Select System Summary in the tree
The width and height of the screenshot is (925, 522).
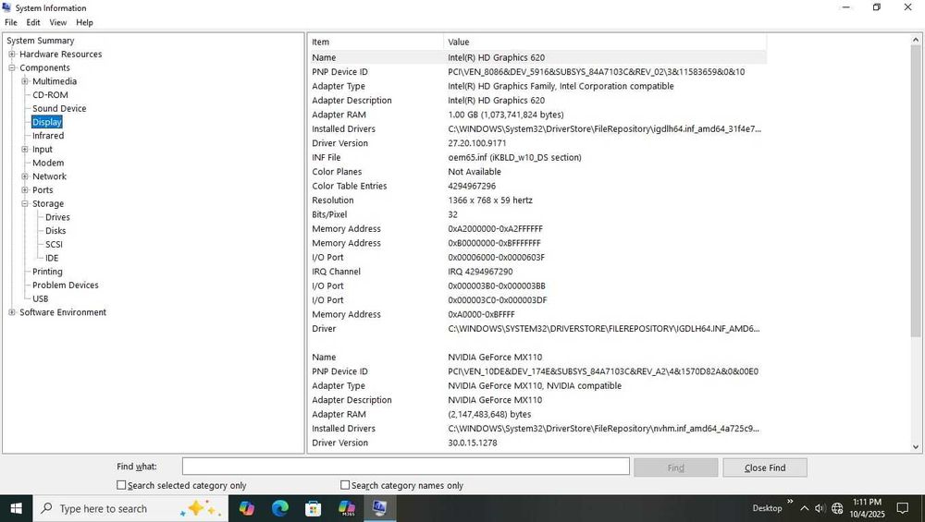(x=40, y=41)
